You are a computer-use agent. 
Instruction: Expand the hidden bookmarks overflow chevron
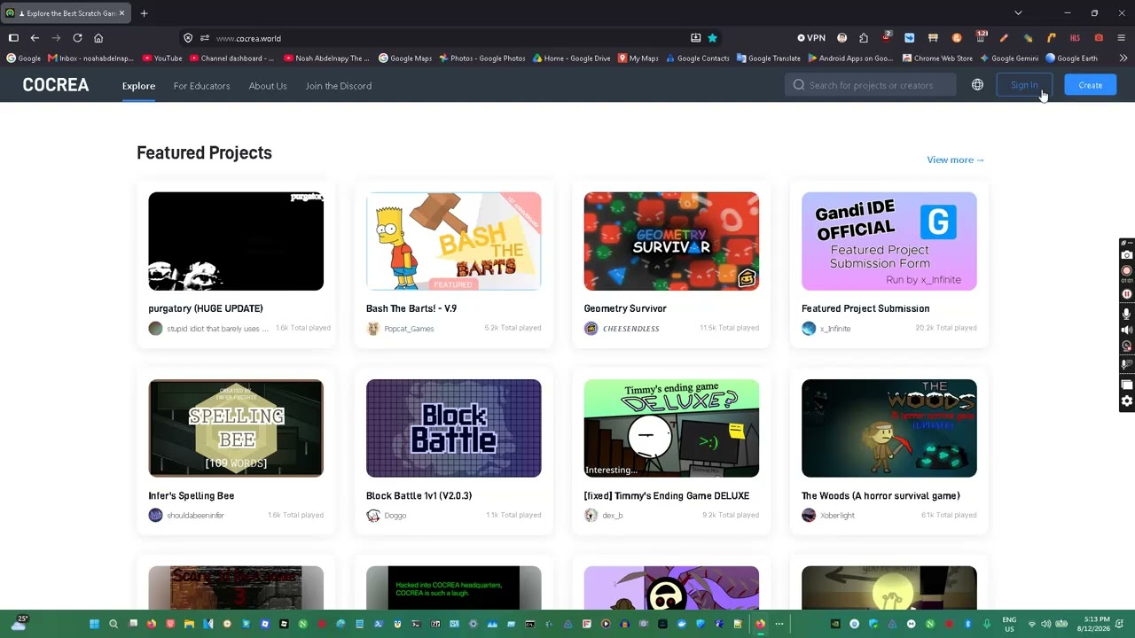[1123, 58]
